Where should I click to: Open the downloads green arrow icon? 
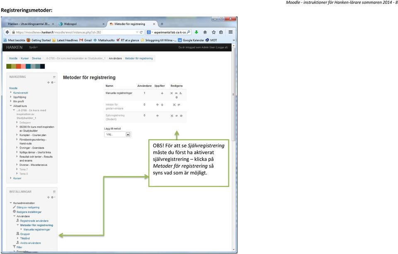196,32
